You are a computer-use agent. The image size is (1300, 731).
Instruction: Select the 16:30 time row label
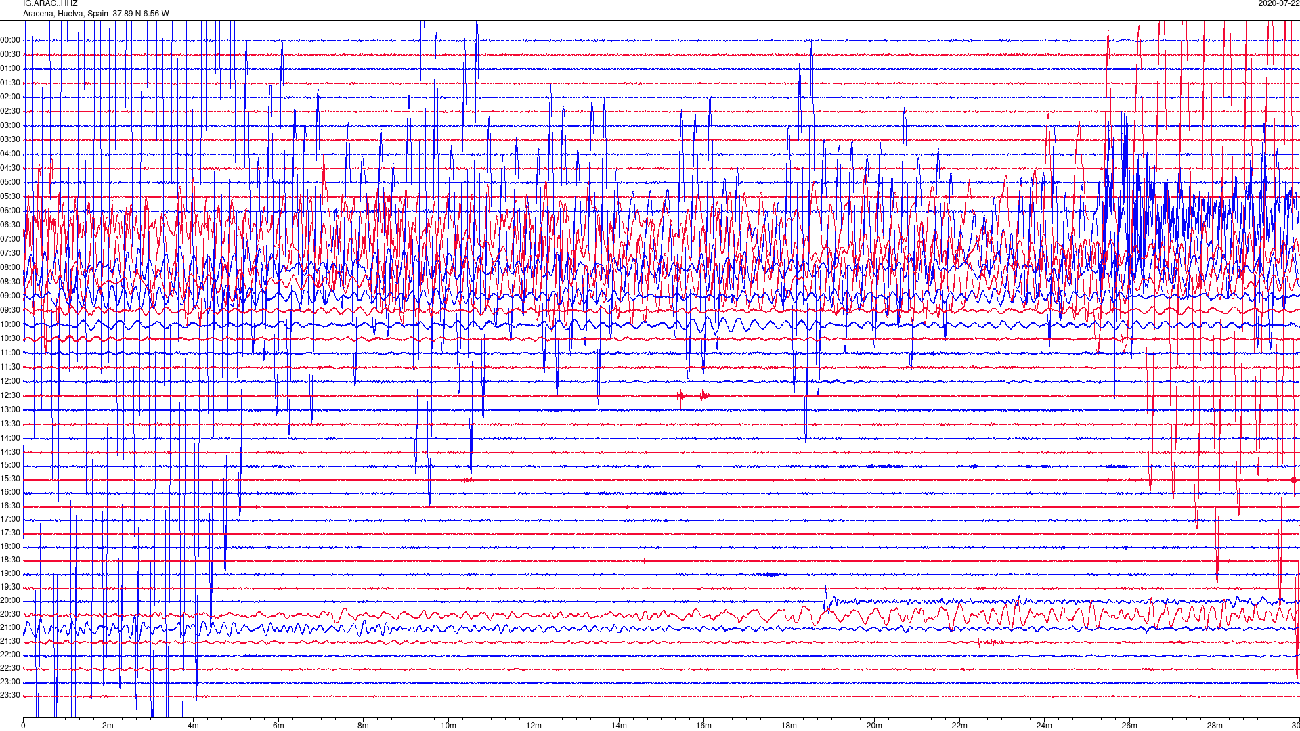point(10,506)
